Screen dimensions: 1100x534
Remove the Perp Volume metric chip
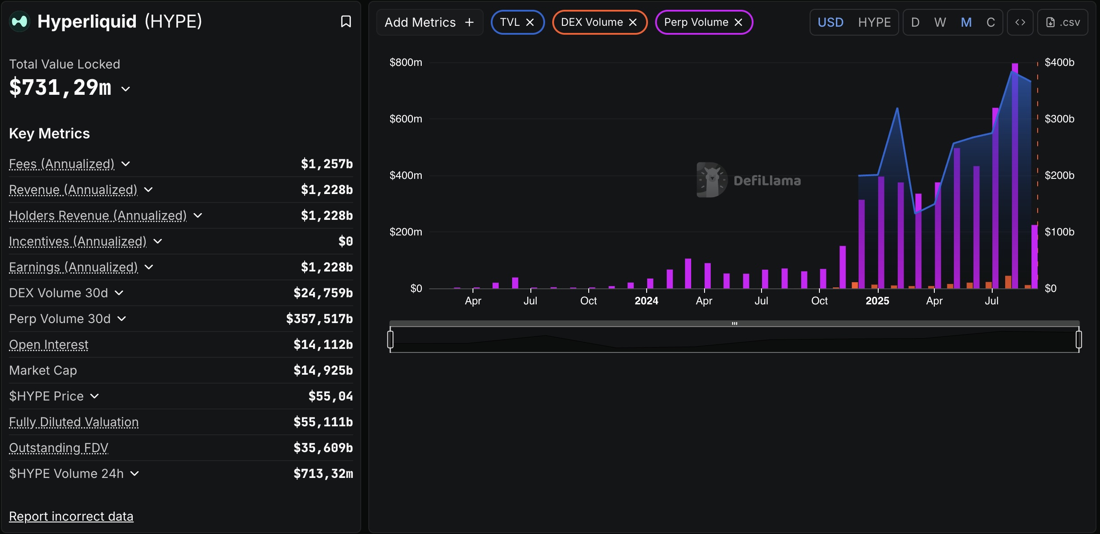[x=738, y=22]
